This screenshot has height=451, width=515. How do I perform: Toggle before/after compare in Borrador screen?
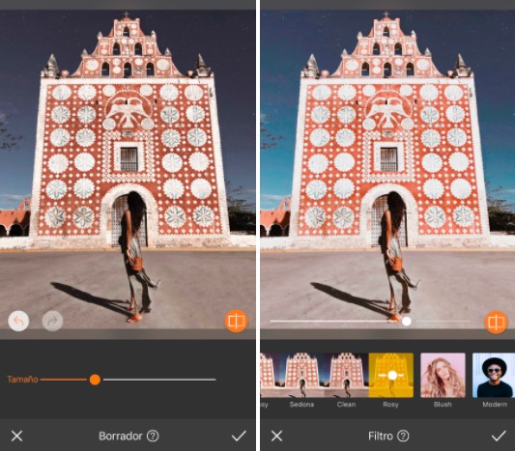click(236, 321)
